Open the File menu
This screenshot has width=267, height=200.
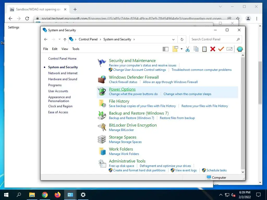point(46,49)
